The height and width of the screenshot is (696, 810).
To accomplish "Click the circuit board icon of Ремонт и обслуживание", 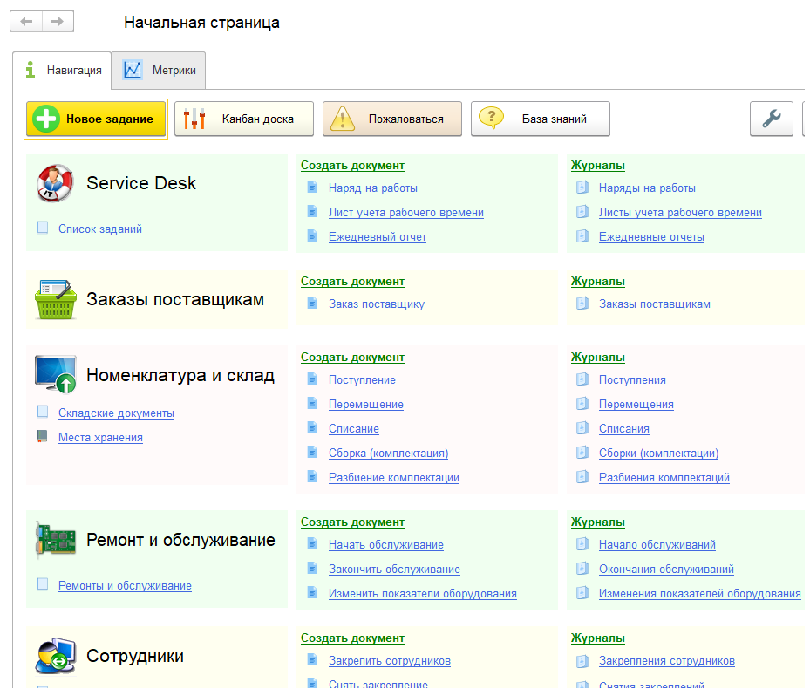I will 54,539.
